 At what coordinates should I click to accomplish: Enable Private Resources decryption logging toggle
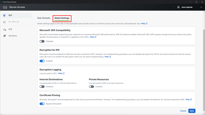coord(91,87)
